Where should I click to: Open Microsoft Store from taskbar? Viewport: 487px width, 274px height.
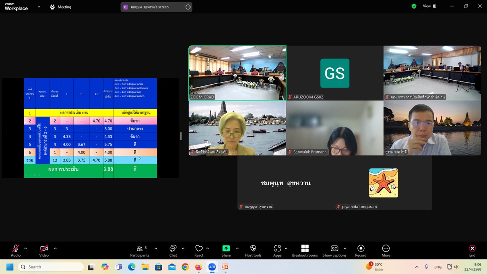tap(158, 267)
